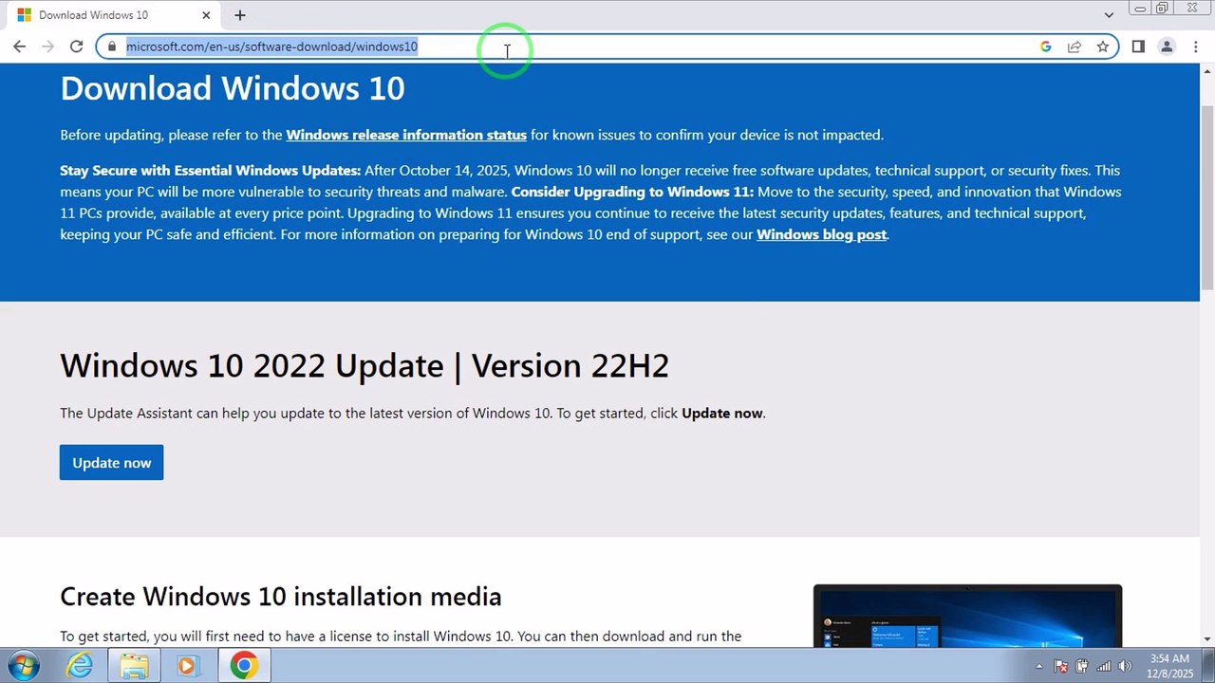
Task: Click the laptop image thumbnail
Action: [967, 616]
